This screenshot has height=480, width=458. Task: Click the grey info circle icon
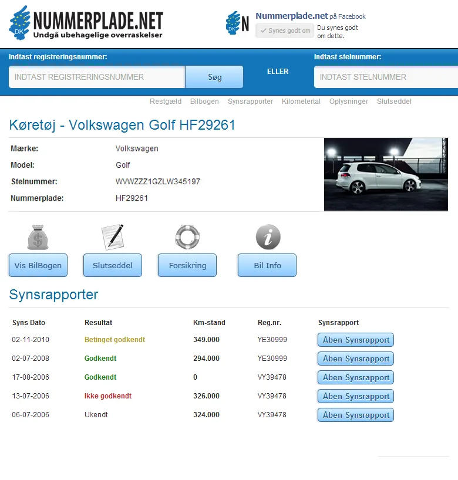pos(268,237)
